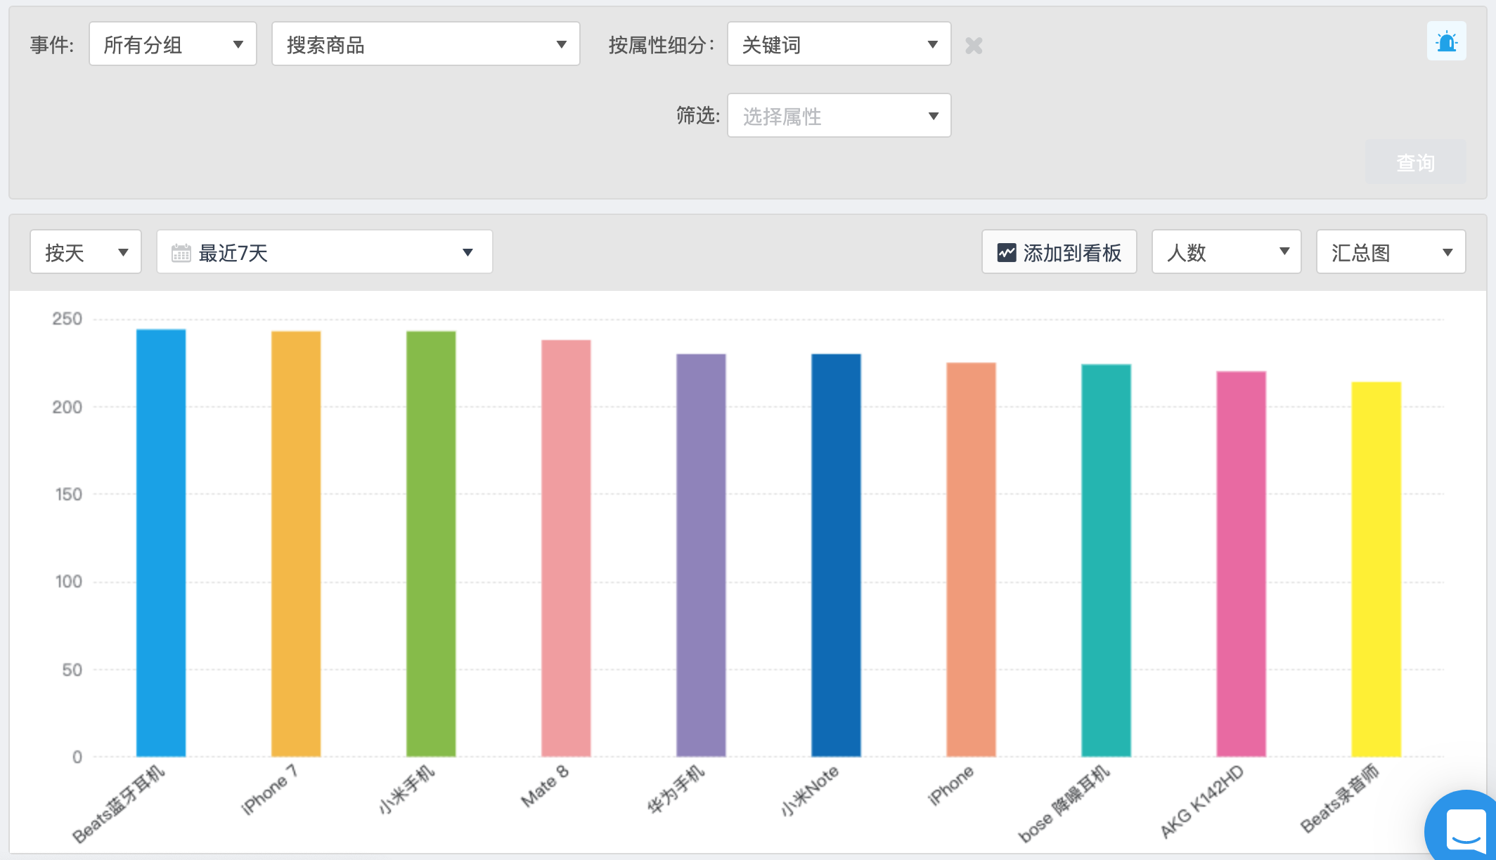The height and width of the screenshot is (860, 1496).
Task: Expand the 关键词 attribute dropdown
Action: tap(839, 44)
